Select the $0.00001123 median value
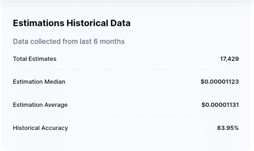The width and height of the screenshot is (254, 151). click(220, 81)
